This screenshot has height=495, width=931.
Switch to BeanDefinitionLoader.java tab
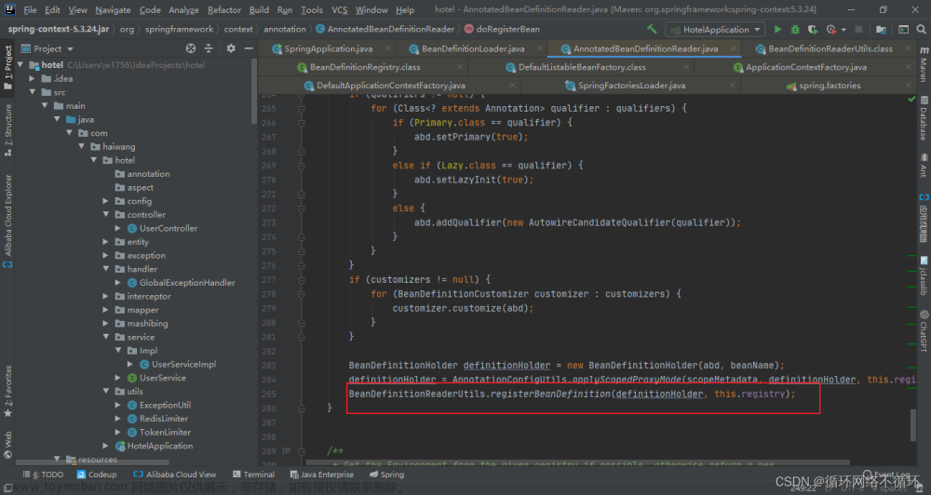click(x=473, y=48)
